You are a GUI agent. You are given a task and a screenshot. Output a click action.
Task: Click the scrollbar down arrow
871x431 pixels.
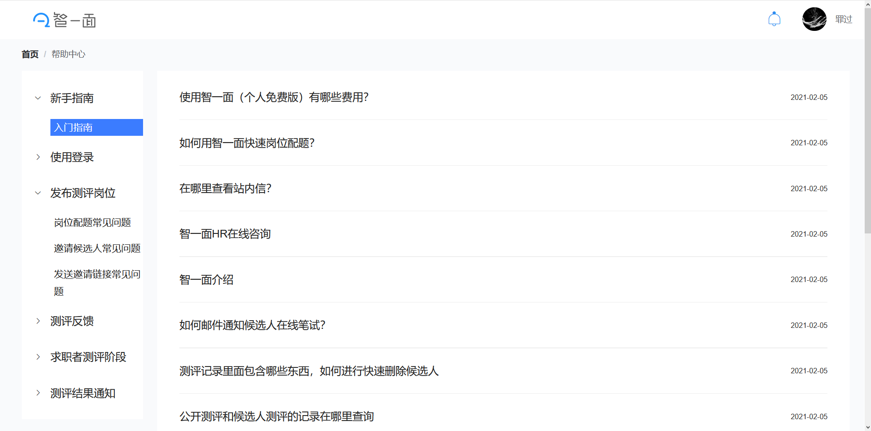click(867, 427)
